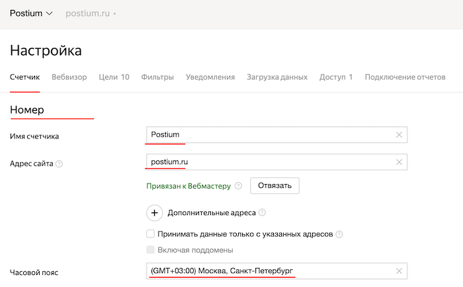The image size is (463, 287).
Task: Open help icon next to Дополнительные адреса
Action: tap(263, 213)
